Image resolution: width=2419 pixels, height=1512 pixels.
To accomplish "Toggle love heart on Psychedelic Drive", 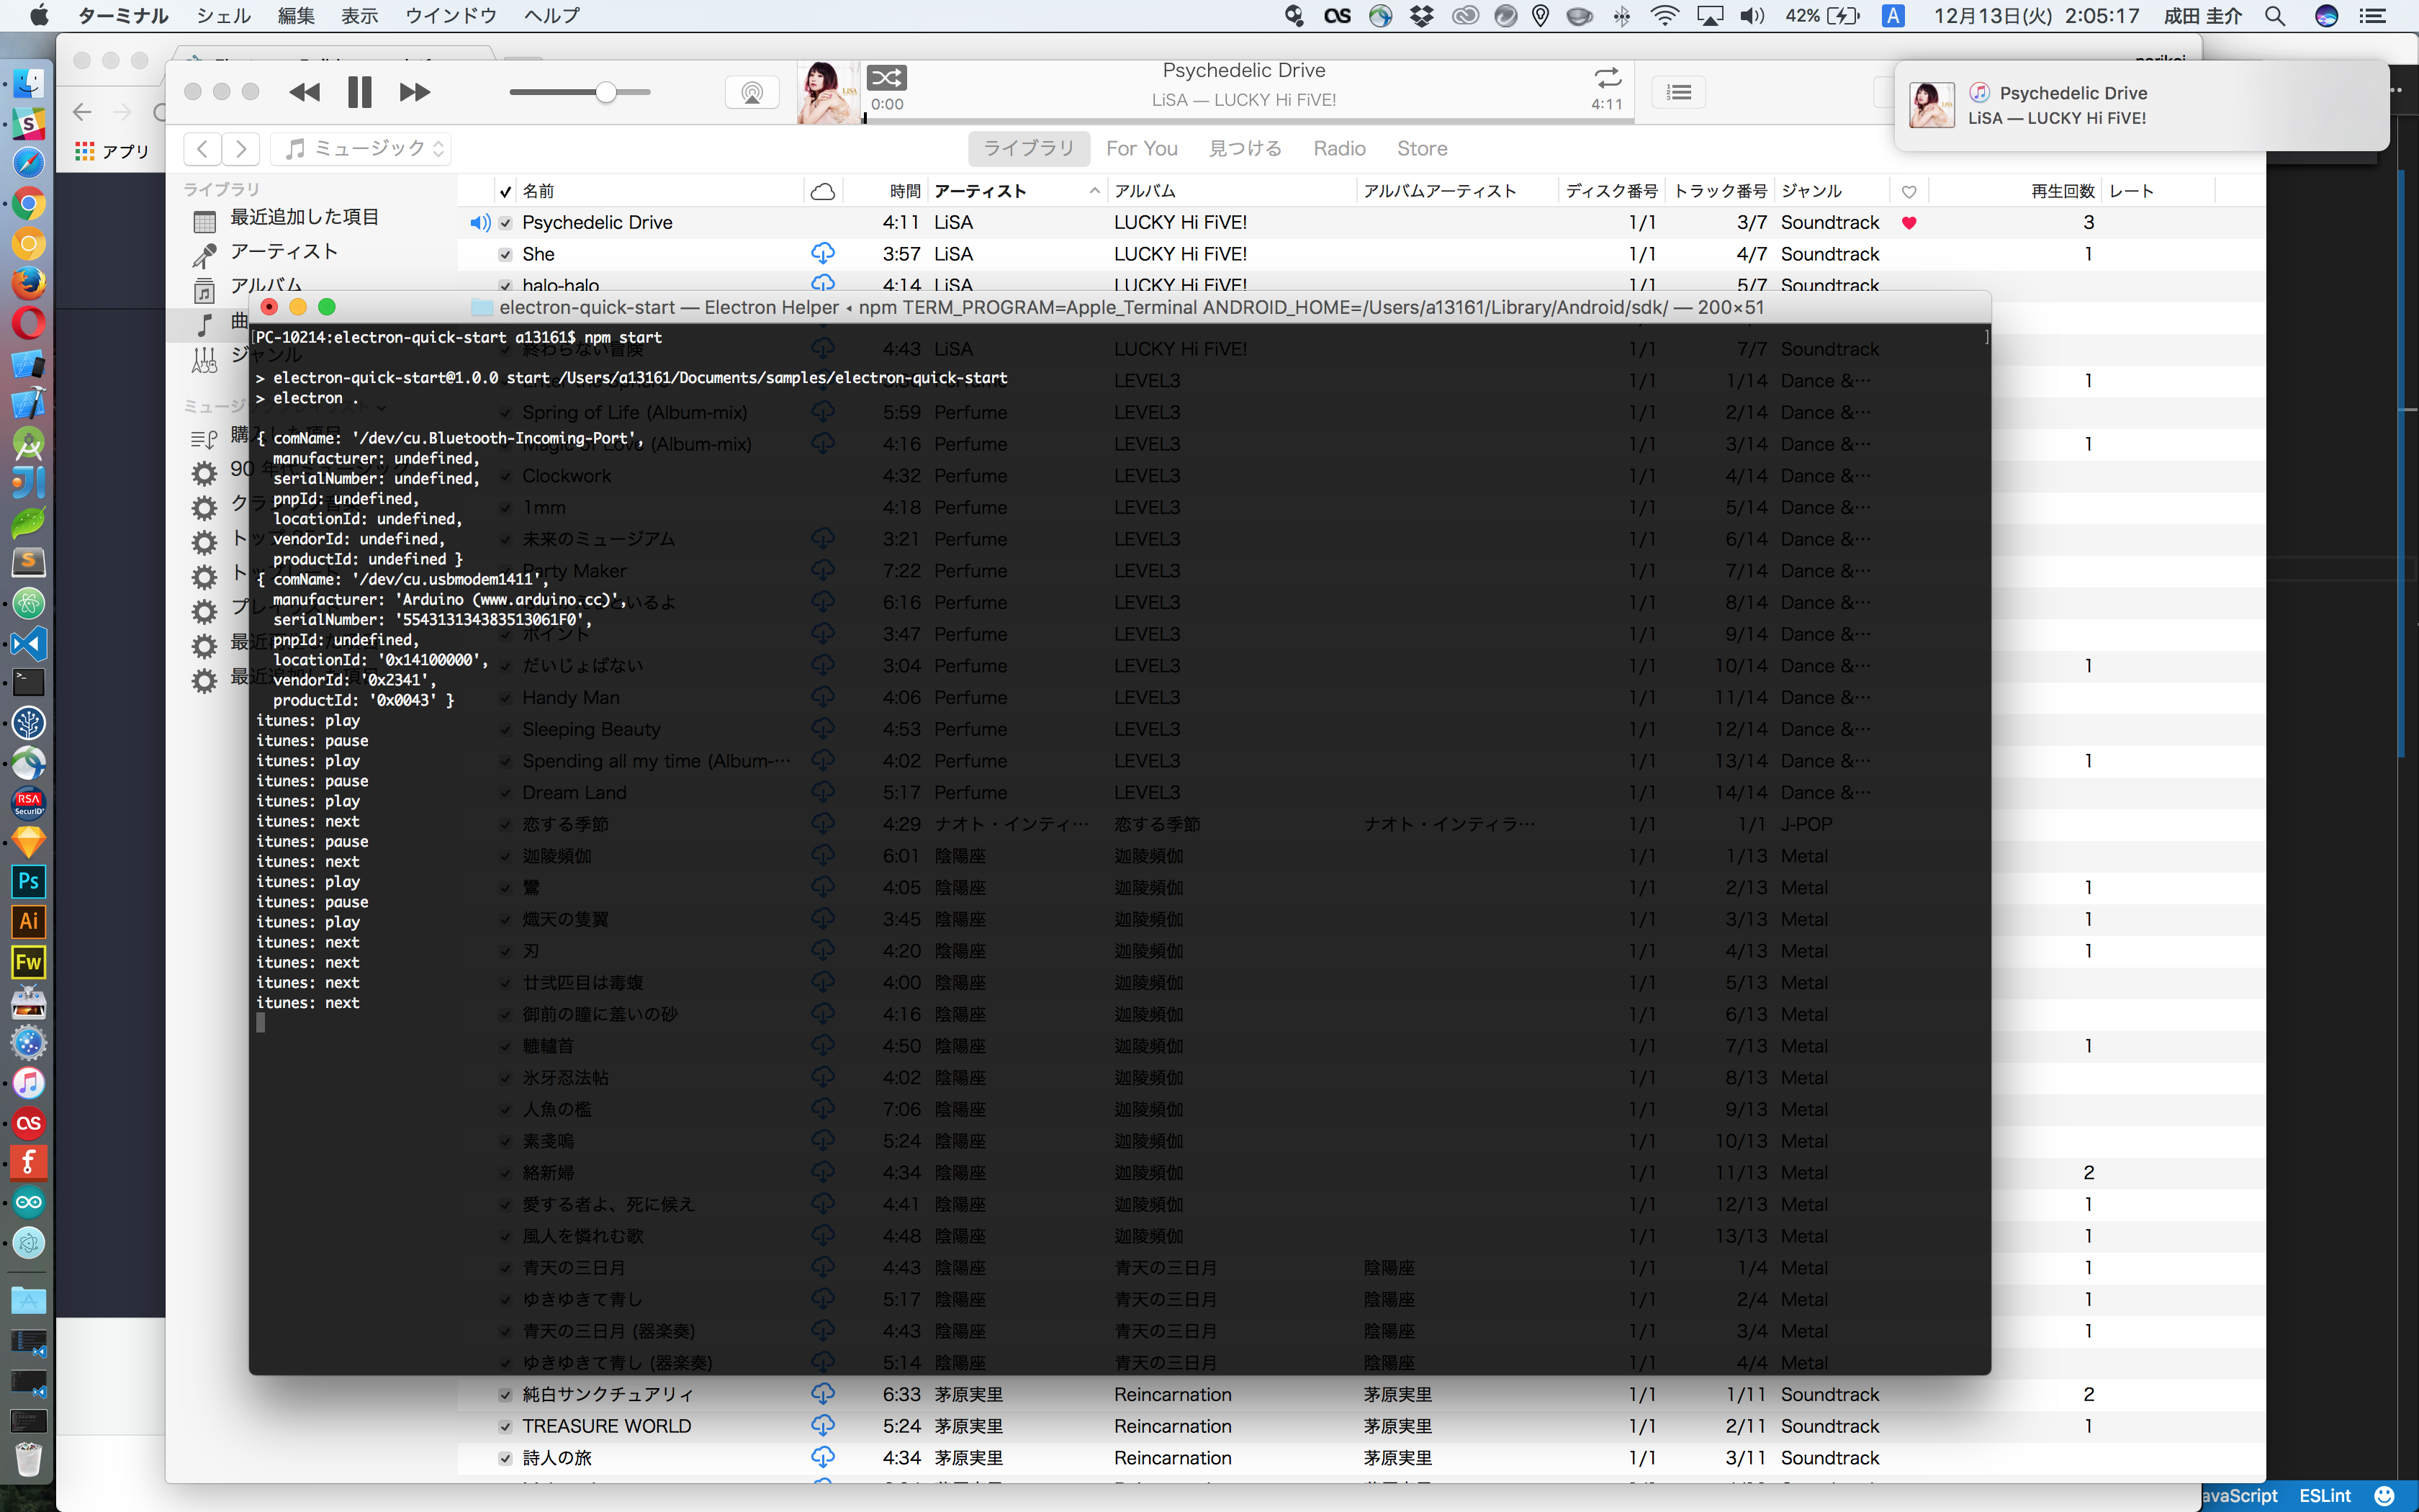I will 1909,223.
